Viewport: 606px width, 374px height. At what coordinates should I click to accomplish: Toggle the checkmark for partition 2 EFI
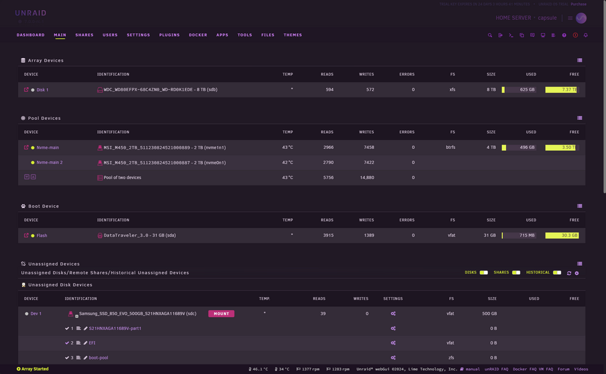click(x=67, y=343)
